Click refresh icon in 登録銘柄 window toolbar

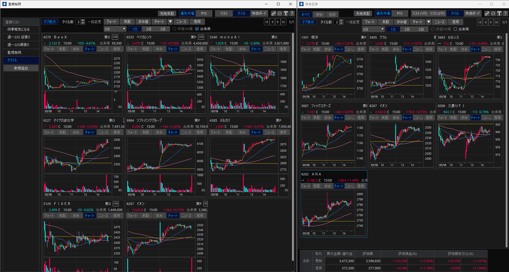point(280,13)
